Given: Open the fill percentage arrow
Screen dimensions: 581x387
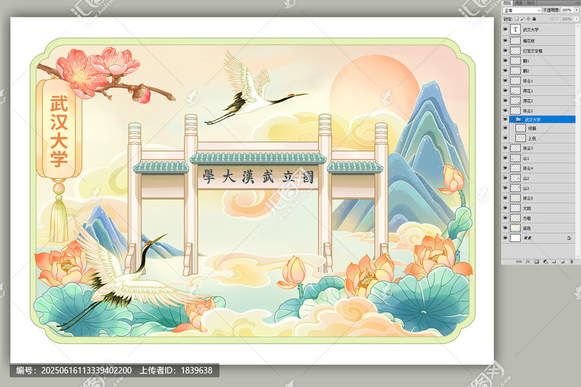Looking at the screenshot, I should point(576,19).
